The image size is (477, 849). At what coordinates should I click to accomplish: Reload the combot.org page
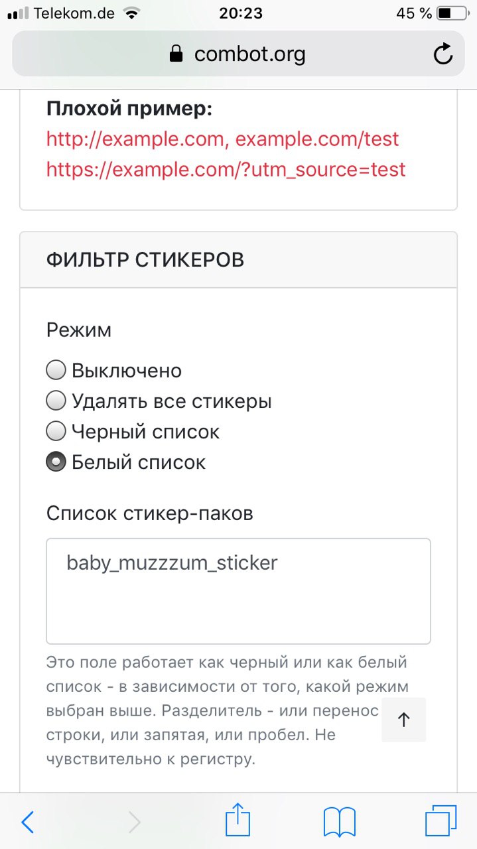(x=443, y=54)
